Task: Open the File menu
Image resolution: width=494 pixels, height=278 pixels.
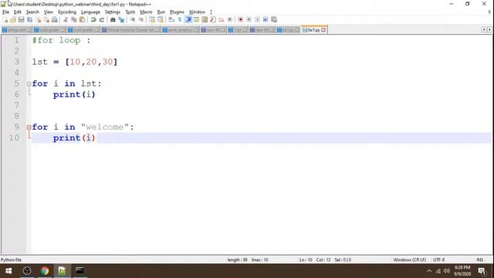Action: coord(5,12)
